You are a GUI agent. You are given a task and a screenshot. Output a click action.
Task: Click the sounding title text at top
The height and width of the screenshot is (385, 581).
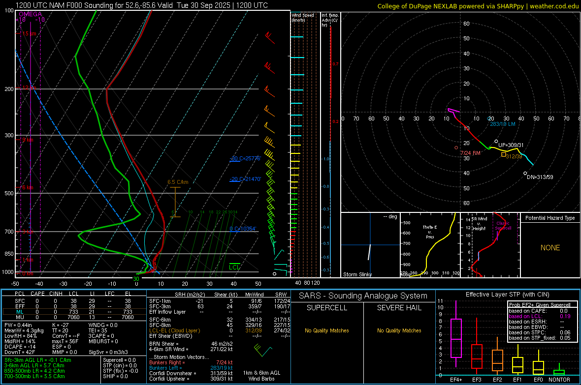click(141, 5)
